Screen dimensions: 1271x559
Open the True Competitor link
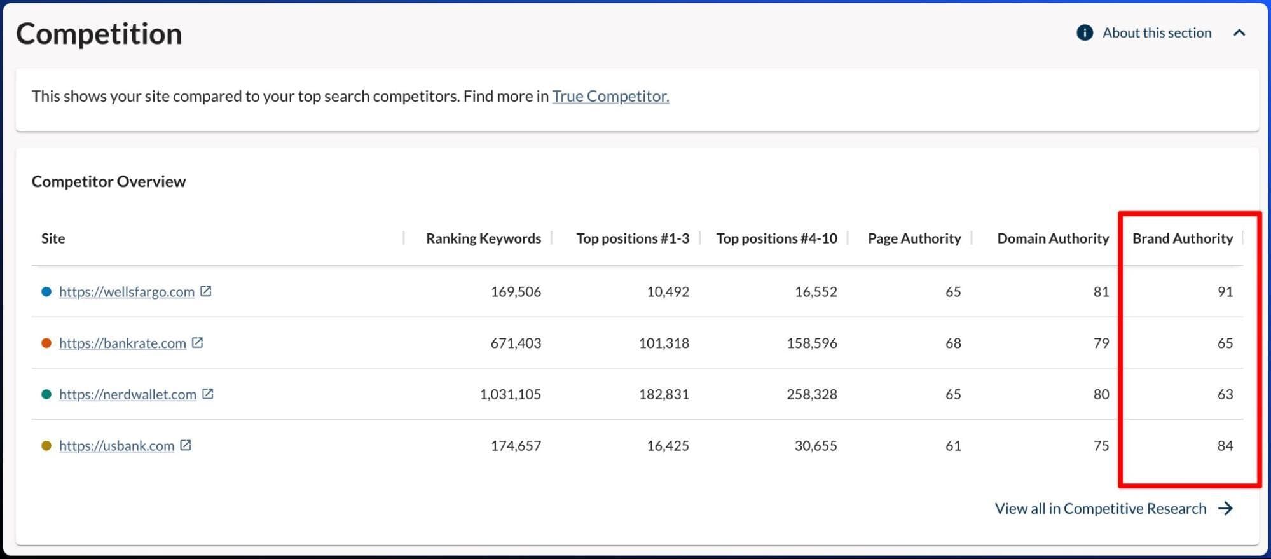[610, 96]
